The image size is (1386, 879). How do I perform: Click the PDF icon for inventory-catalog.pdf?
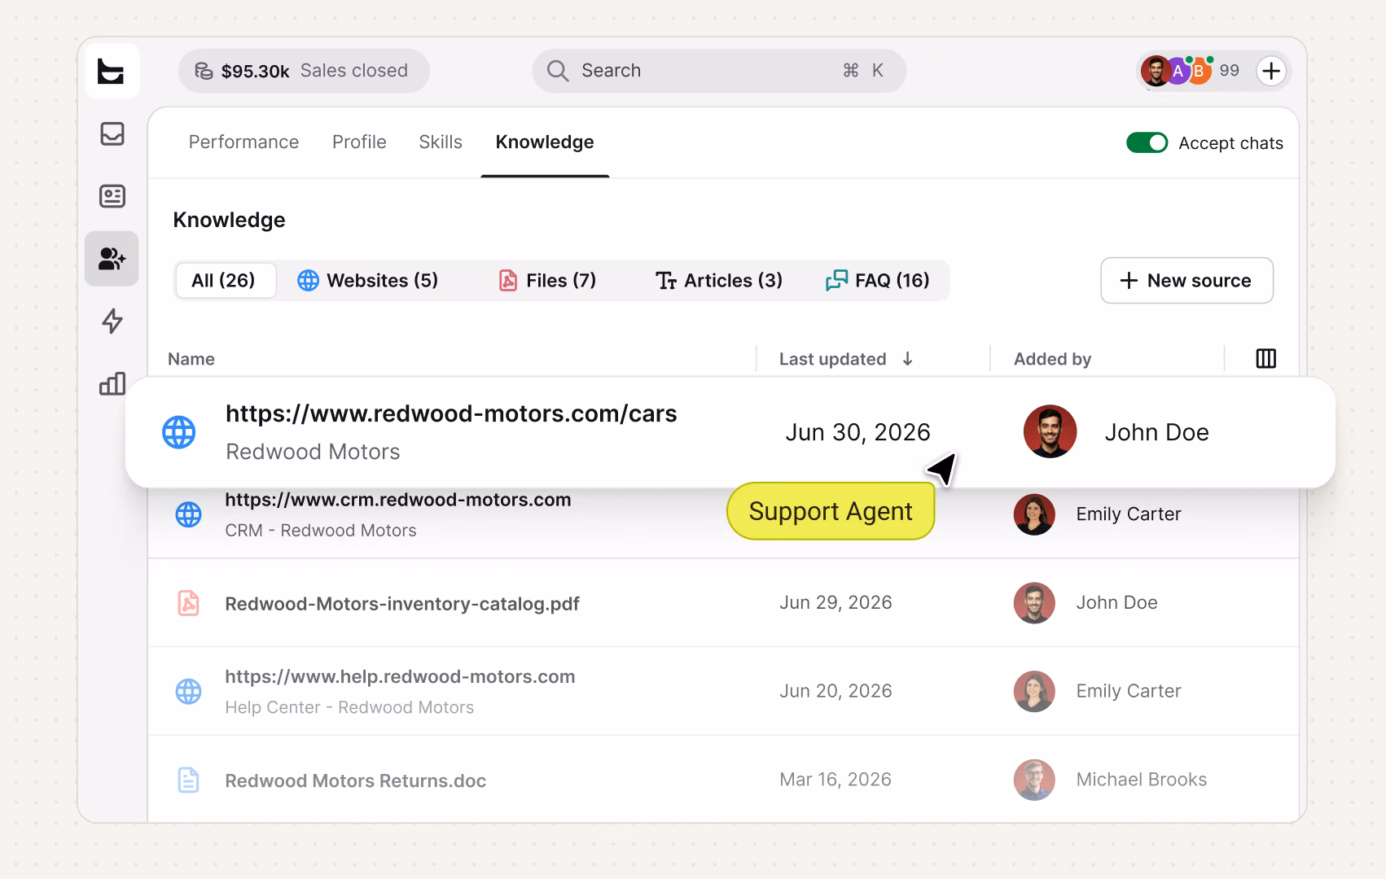click(x=189, y=603)
